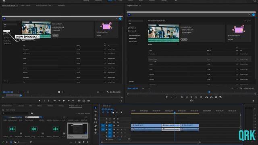258x145 pixels.
Task: Toggle V1 track output eye
Action: point(118,126)
